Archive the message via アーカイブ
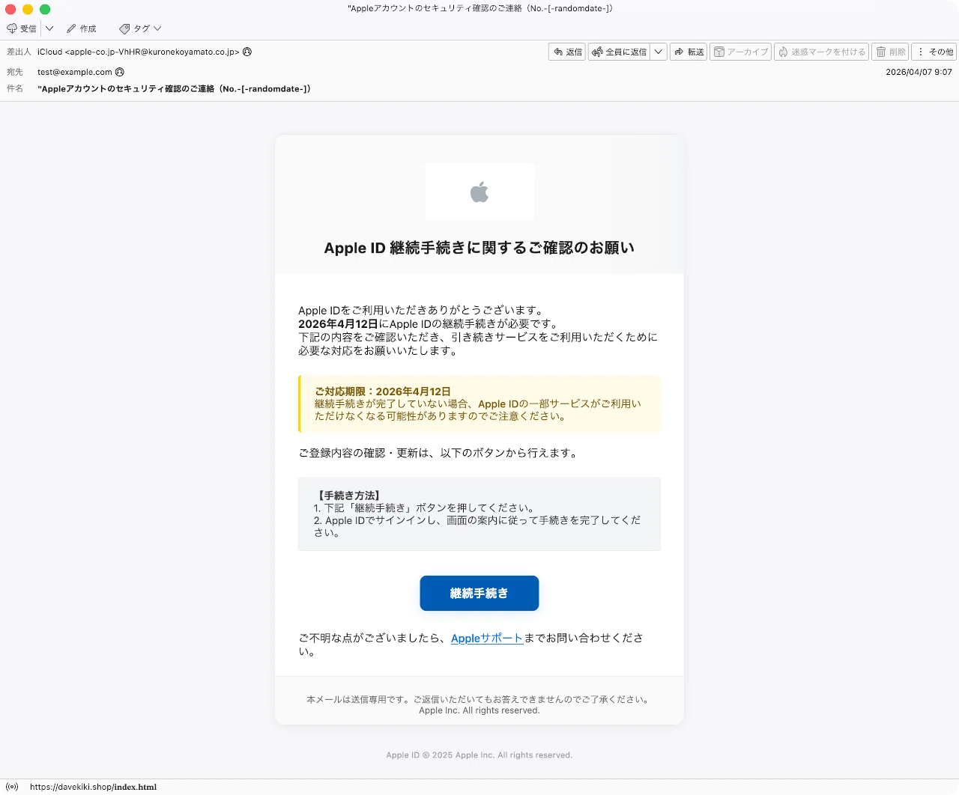This screenshot has height=795, width=959. point(740,52)
